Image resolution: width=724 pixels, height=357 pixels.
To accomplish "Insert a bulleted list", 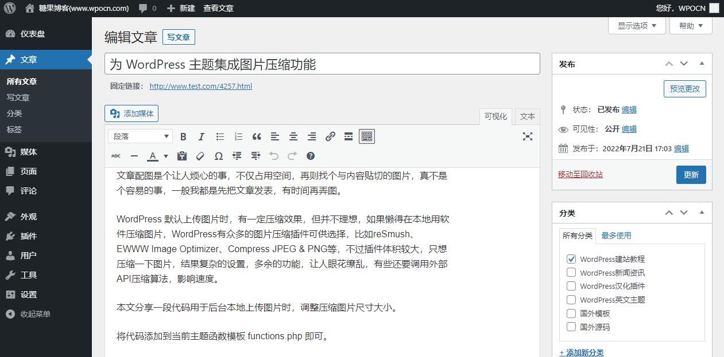I will coord(220,136).
